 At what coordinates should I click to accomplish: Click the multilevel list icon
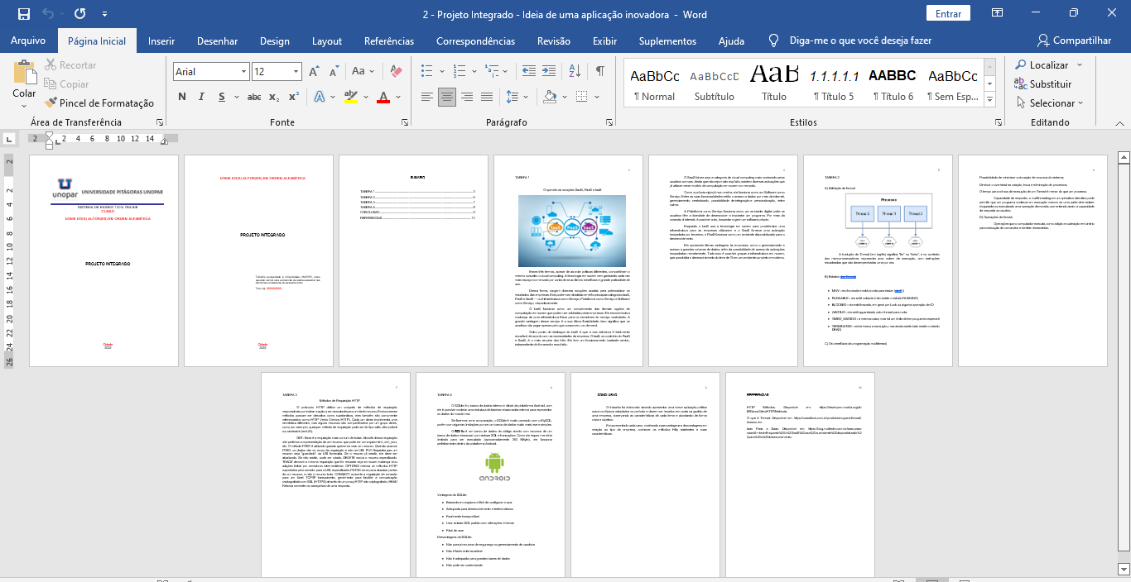click(492, 71)
